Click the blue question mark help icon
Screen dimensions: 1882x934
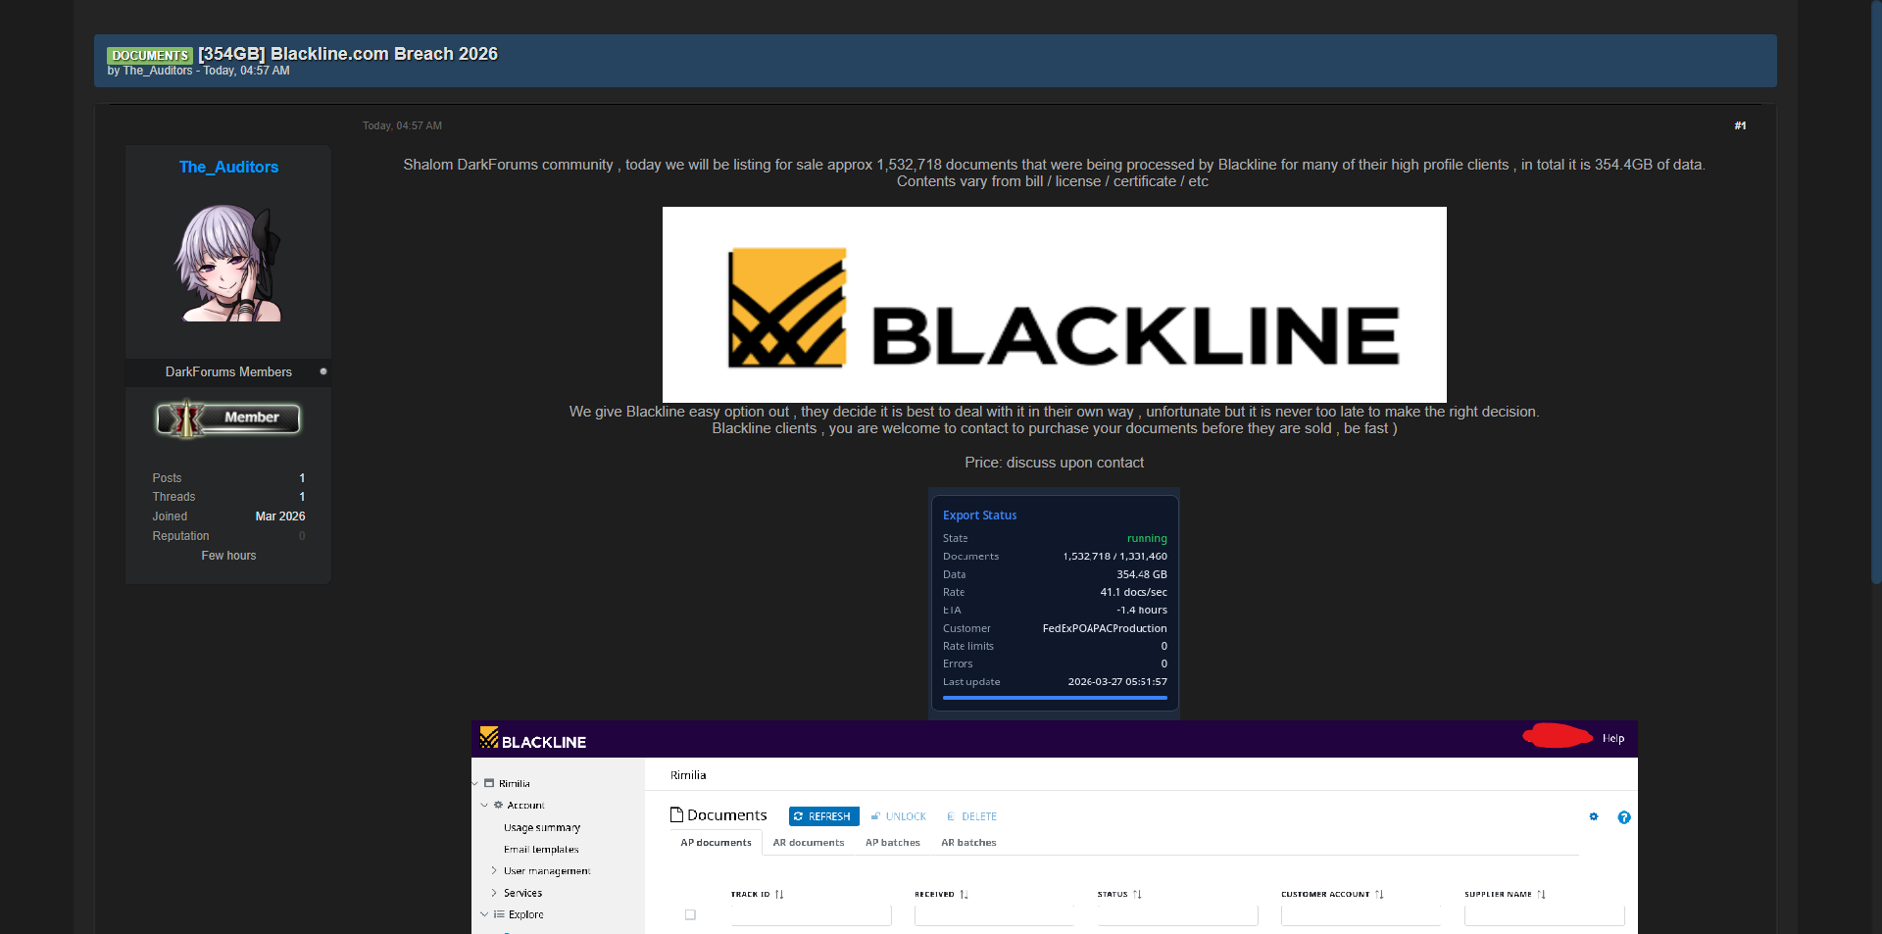(1624, 817)
